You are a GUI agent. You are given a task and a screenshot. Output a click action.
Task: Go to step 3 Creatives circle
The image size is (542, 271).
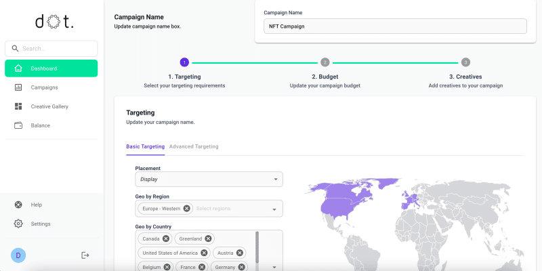(465, 62)
